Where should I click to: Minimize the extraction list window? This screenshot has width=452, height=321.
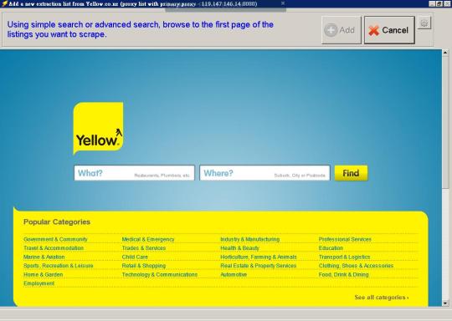432,3
